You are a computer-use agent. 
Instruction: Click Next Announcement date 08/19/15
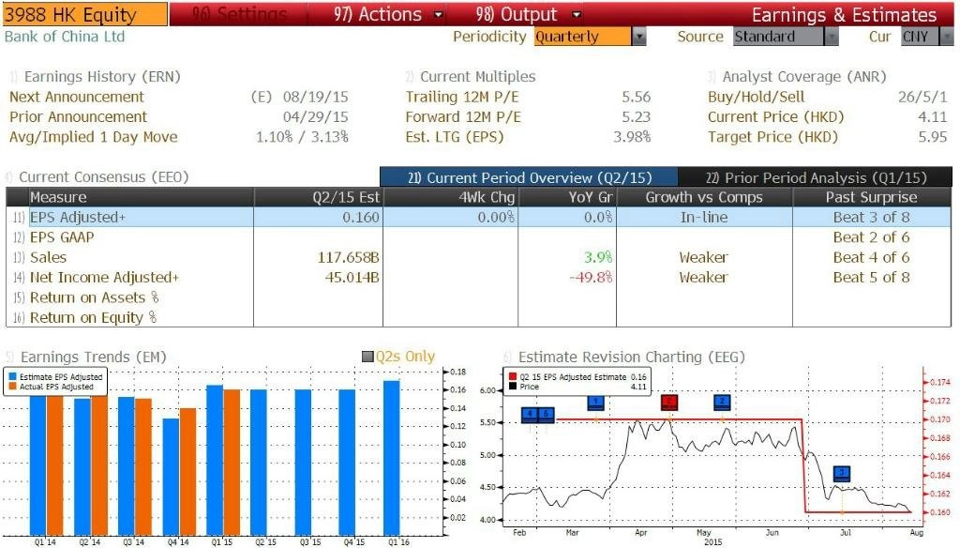(315, 97)
